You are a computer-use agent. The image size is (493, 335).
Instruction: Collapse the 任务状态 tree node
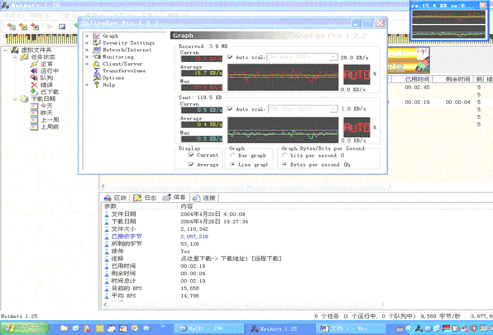click(15, 57)
